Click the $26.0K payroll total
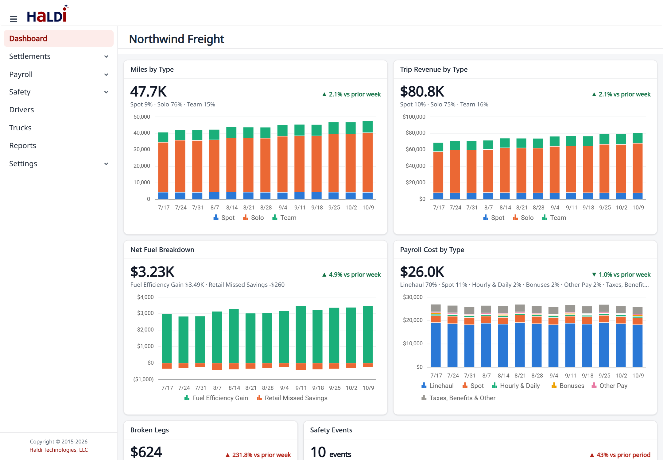The image size is (663, 460). click(422, 272)
